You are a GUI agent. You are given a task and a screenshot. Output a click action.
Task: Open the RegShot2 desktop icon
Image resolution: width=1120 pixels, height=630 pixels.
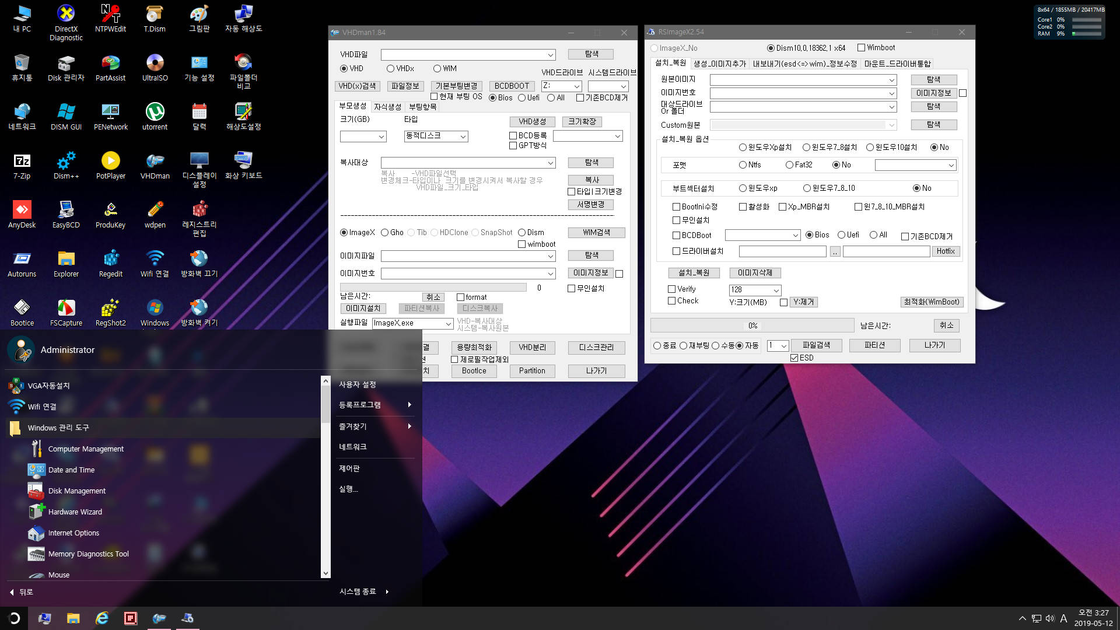(x=110, y=312)
